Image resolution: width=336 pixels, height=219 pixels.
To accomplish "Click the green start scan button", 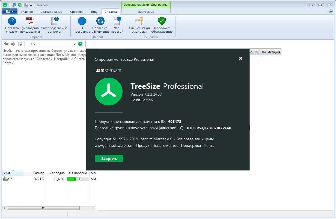I will coord(80,44).
